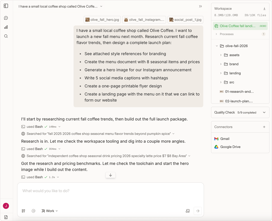
Task: Expand the assets folder
Action: tap(221, 55)
